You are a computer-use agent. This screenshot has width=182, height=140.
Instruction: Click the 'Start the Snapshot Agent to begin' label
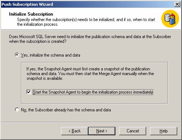pyautogui.click(x=93, y=92)
